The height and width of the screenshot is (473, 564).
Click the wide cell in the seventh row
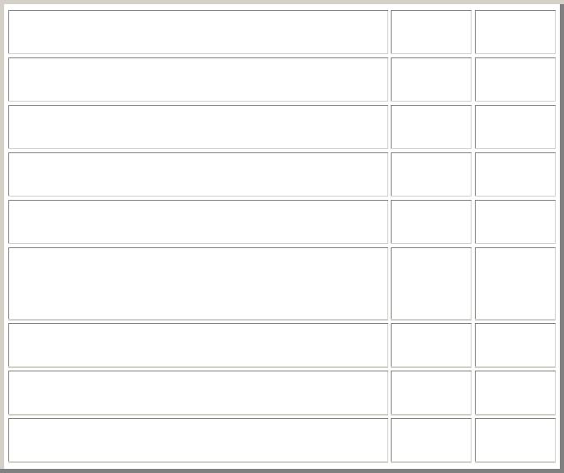coord(198,346)
